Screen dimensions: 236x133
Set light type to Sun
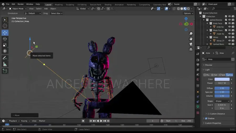214,75
